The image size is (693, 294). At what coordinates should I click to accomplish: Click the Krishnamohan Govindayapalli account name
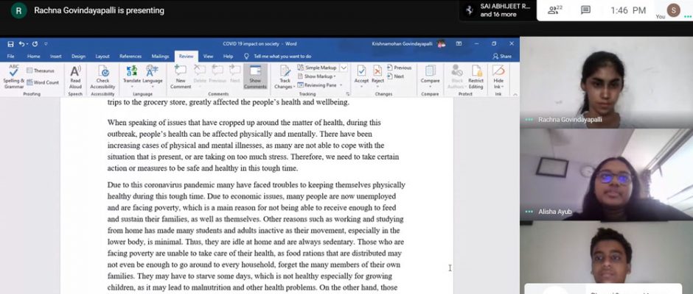[403, 43]
